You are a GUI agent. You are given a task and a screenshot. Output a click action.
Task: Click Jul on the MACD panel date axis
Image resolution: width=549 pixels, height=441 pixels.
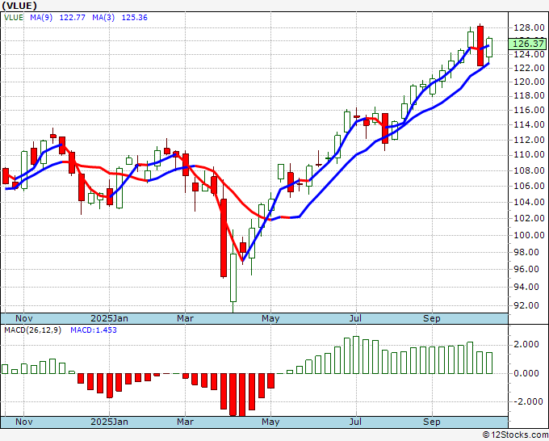355,422
